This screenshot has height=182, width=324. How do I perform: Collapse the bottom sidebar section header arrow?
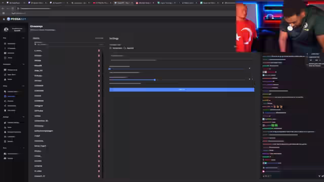[x=23, y=148]
